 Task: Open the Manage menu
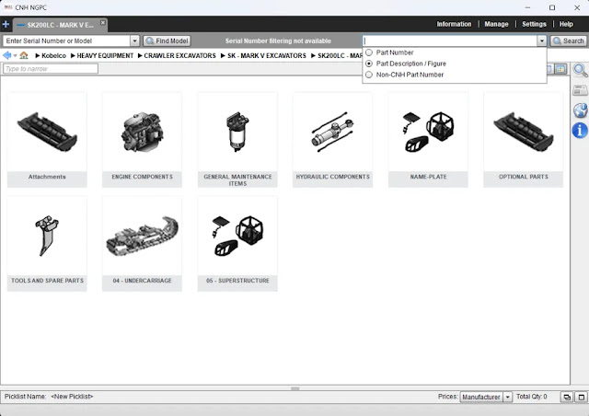click(x=496, y=24)
